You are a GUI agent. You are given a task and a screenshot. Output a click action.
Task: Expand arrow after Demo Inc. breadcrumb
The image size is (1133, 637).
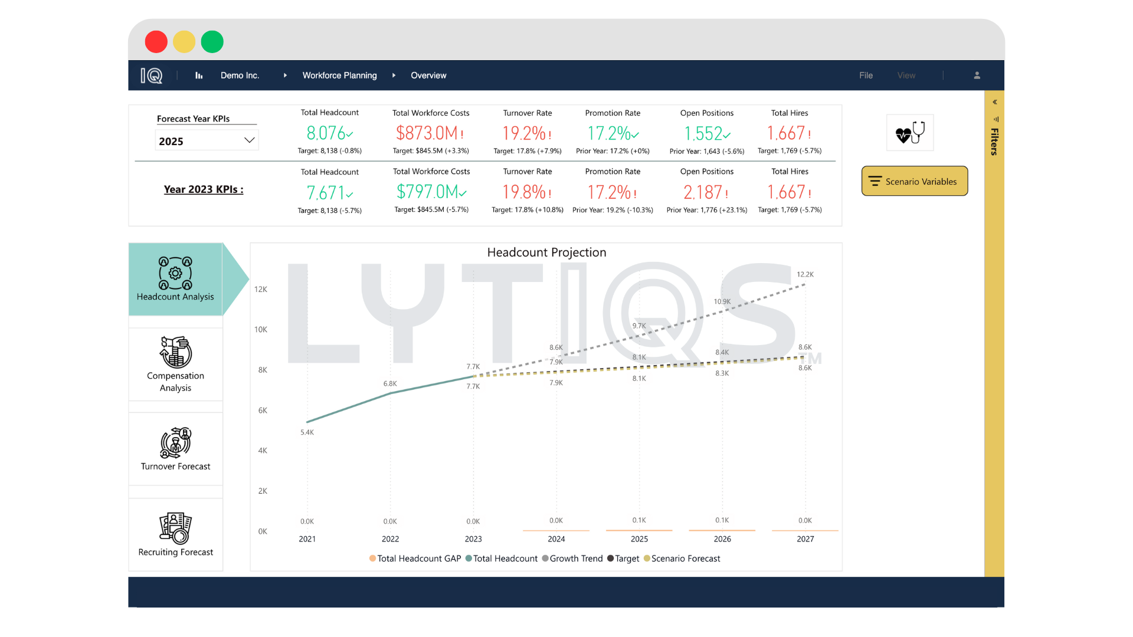pyautogui.click(x=285, y=75)
